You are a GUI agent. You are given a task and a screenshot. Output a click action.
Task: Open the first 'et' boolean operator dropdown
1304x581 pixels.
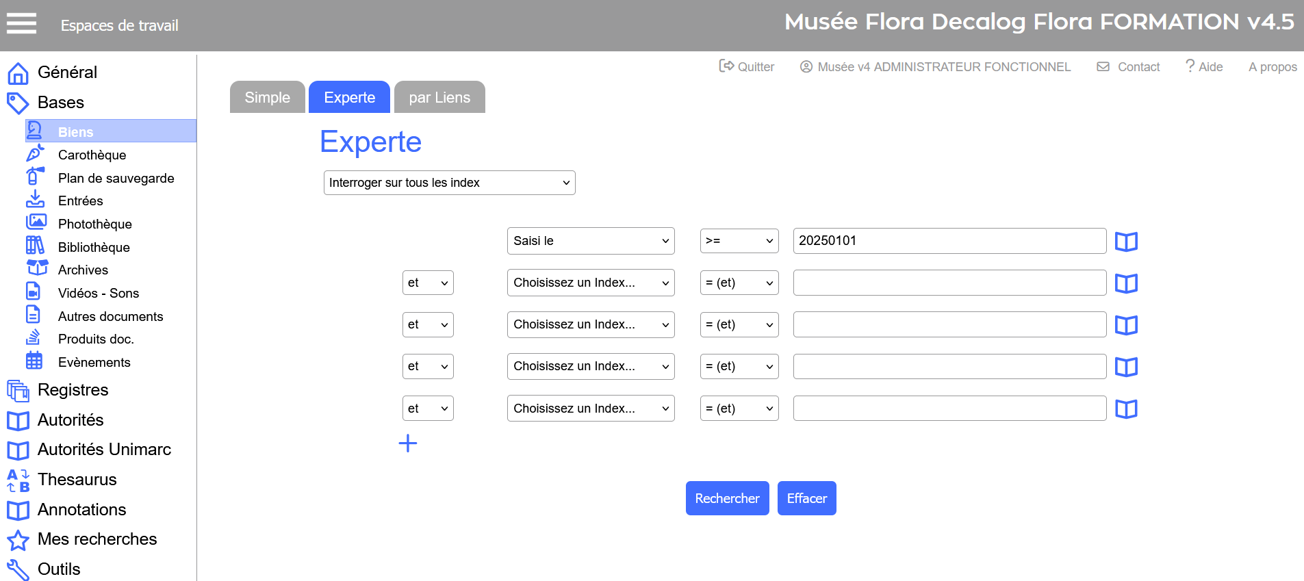tap(427, 283)
